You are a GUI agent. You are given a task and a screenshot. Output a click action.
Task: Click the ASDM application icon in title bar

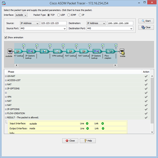4,3
